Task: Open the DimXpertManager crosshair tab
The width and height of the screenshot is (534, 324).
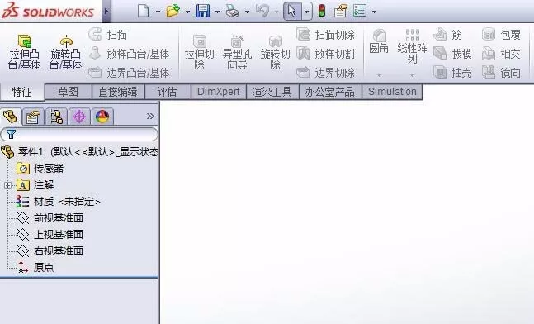Action: tap(79, 117)
